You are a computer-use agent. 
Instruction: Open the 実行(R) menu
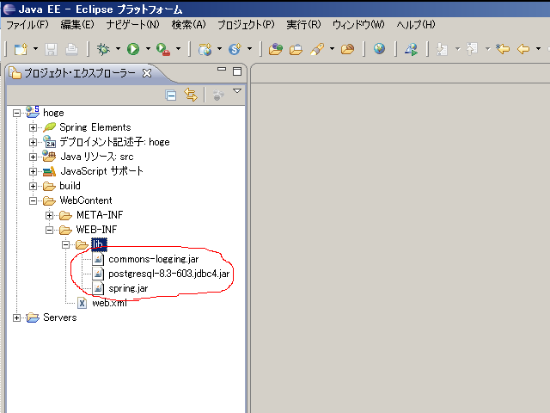tap(303, 25)
